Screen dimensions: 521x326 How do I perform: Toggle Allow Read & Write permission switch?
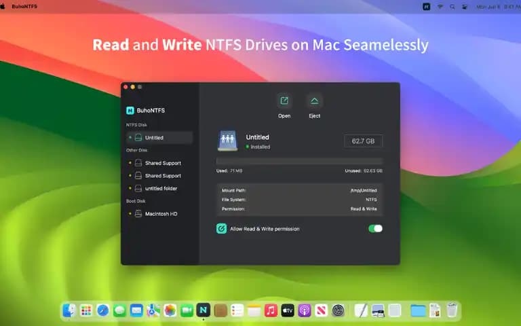point(375,228)
